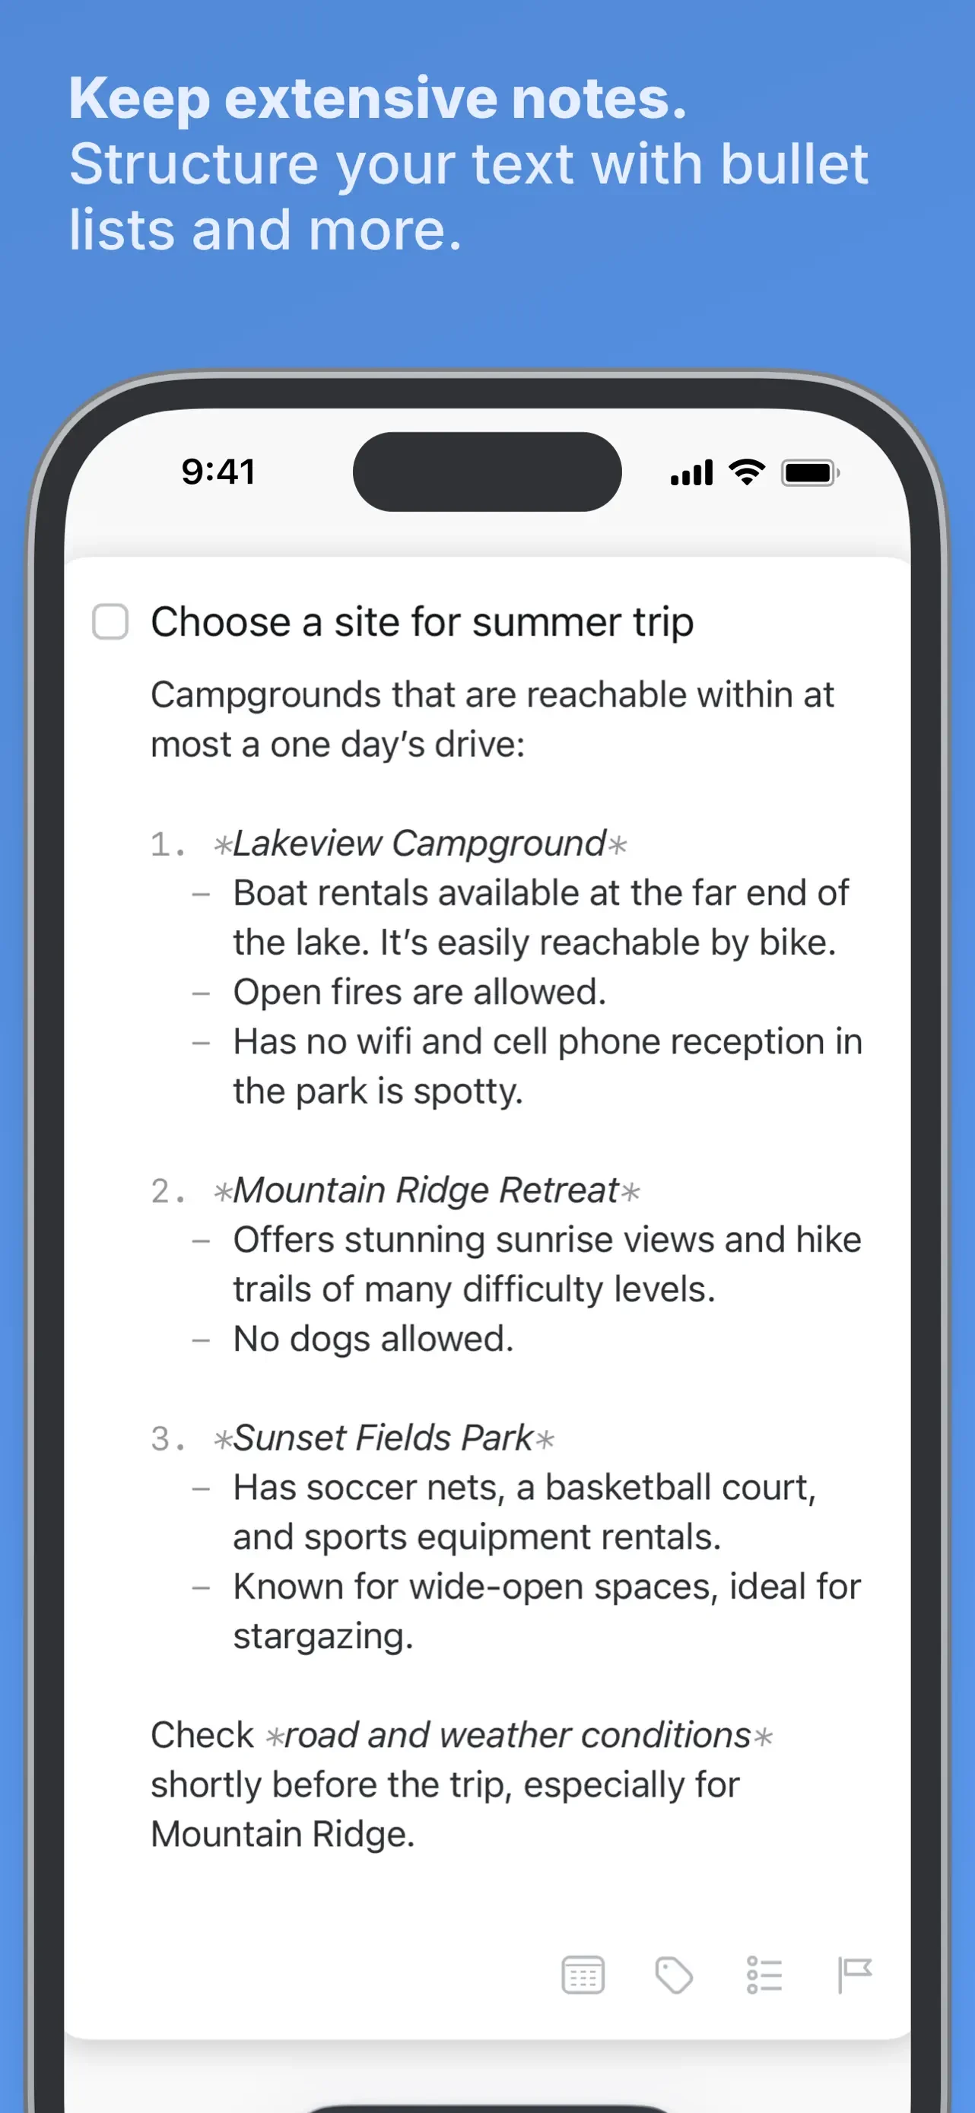The width and height of the screenshot is (975, 2113).
Task: Tap 'road and weather conditions' italic text
Action: [x=518, y=1735]
